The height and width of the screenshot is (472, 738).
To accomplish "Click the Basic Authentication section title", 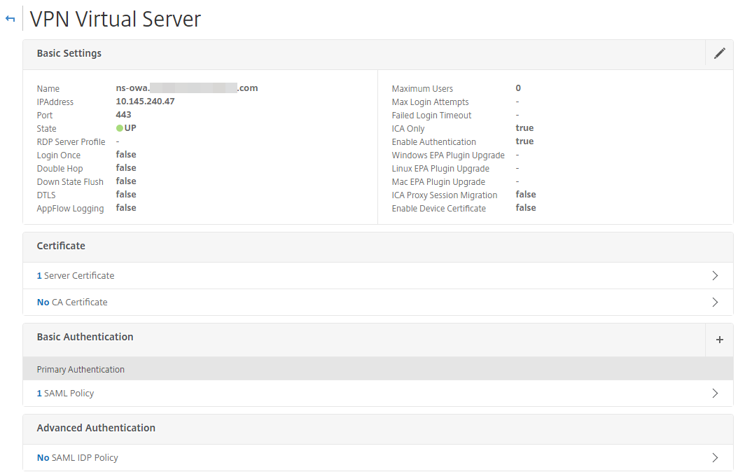I will tap(85, 337).
